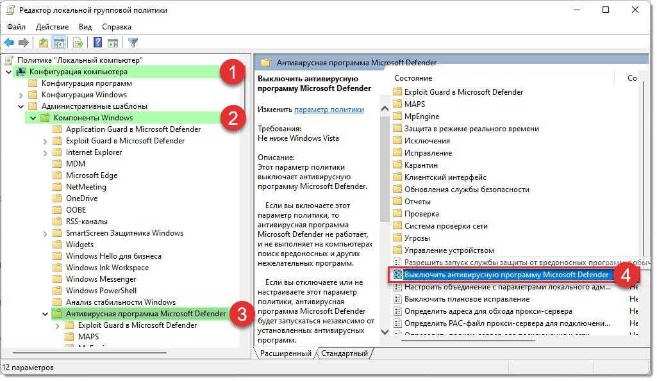Select Windows PowerShell in the tree
Image resolution: width=657 pixels, height=381 pixels.
101,291
